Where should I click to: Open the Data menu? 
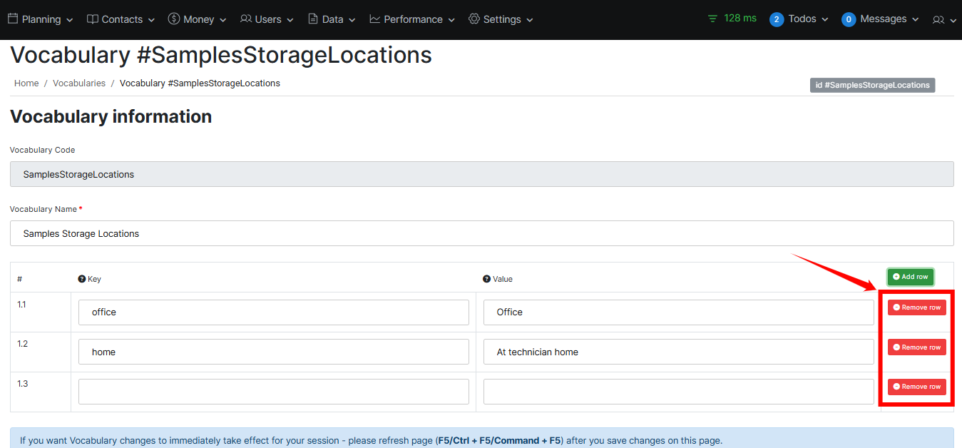point(332,19)
